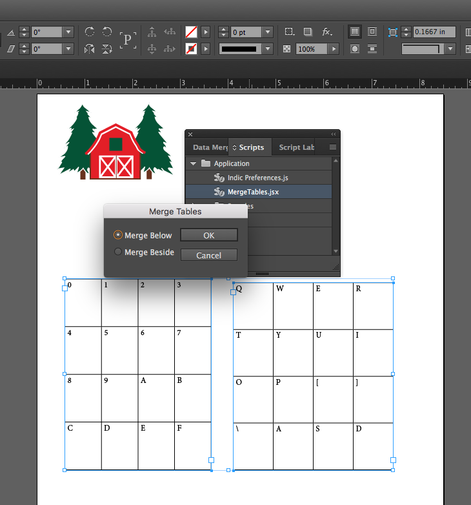
Task: Click the drop shadow icon
Action: tap(308, 32)
